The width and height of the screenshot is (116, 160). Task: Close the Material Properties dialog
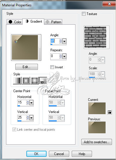[x=109, y=4]
